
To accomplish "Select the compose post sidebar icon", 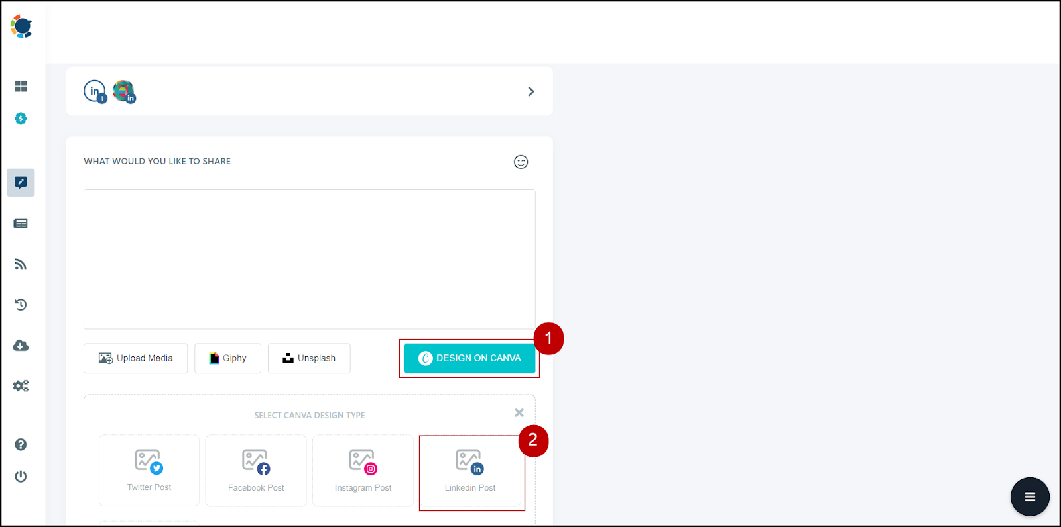I will (21, 183).
